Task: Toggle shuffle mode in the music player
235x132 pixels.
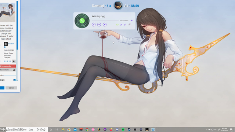Action: [x=121, y=25]
